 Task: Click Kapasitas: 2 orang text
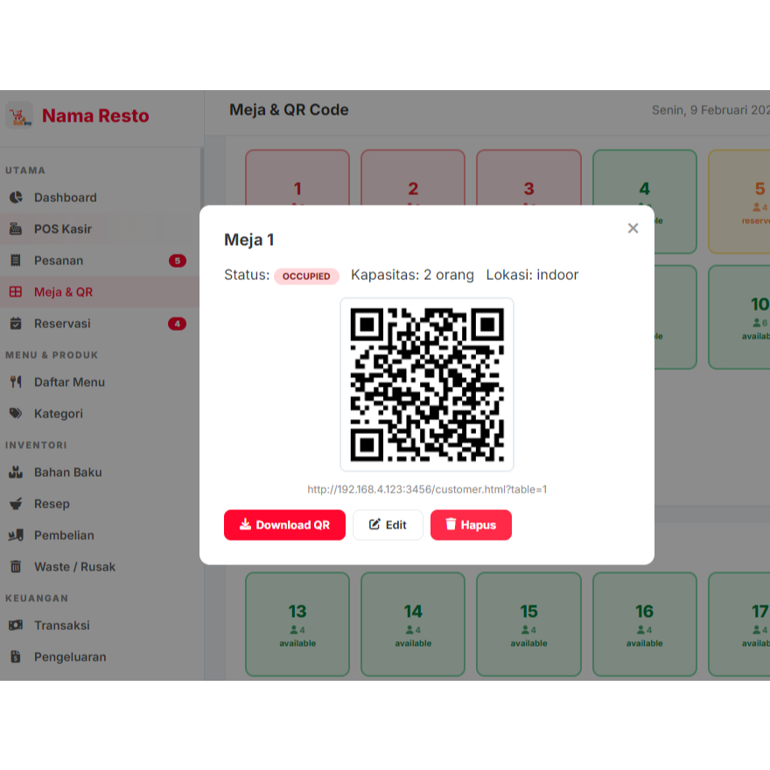412,275
